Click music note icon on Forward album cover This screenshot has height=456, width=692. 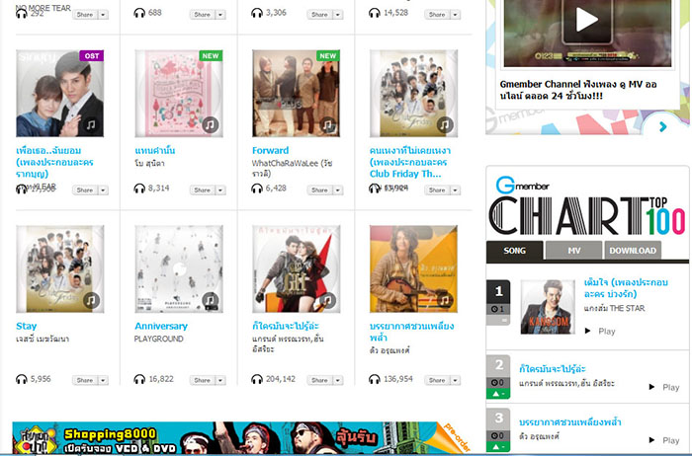327,125
